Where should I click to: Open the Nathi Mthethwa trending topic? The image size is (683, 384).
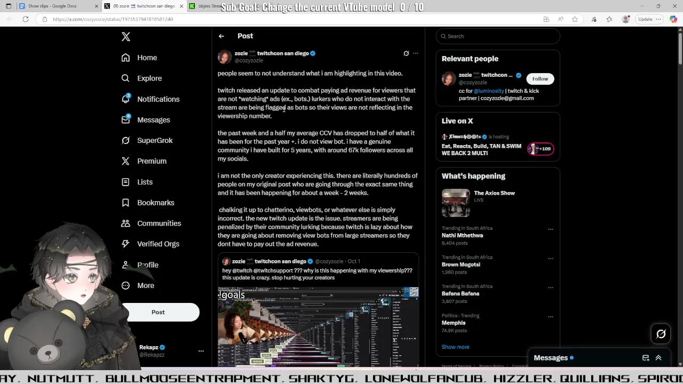(462, 235)
